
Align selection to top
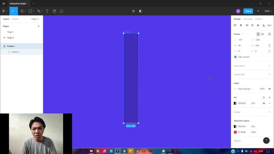[252, 26]
